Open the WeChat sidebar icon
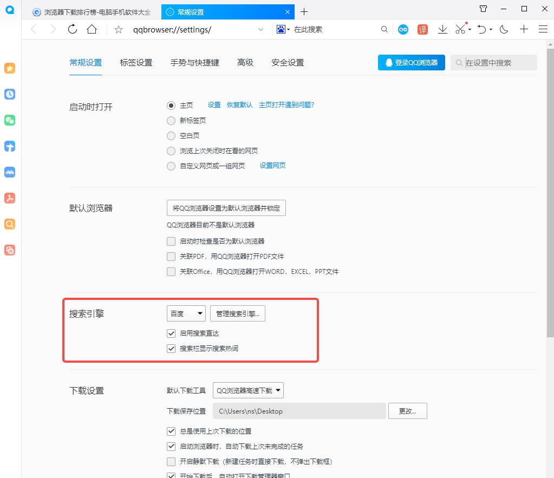This screenshot has height=478, width=554. pos(10,120)
